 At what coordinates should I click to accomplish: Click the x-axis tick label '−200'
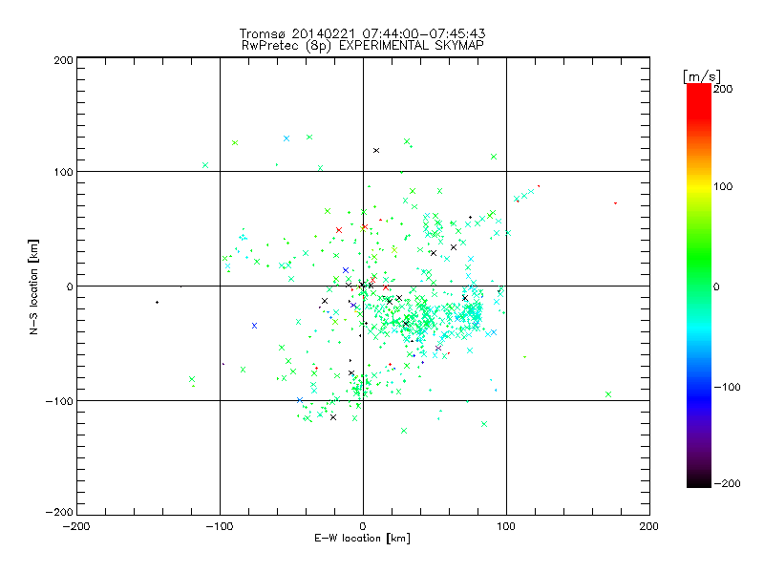76,527
